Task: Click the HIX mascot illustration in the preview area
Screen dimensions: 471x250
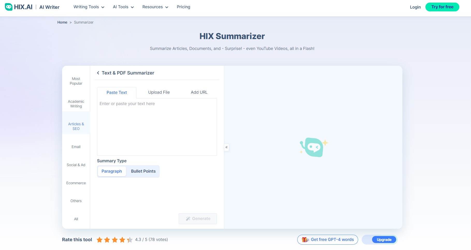Action: (x=313, y=147)
